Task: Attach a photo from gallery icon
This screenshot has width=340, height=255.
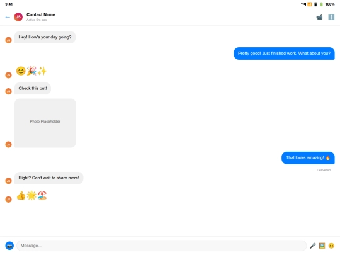Action: pyautogui.click(x=322, y=246)
